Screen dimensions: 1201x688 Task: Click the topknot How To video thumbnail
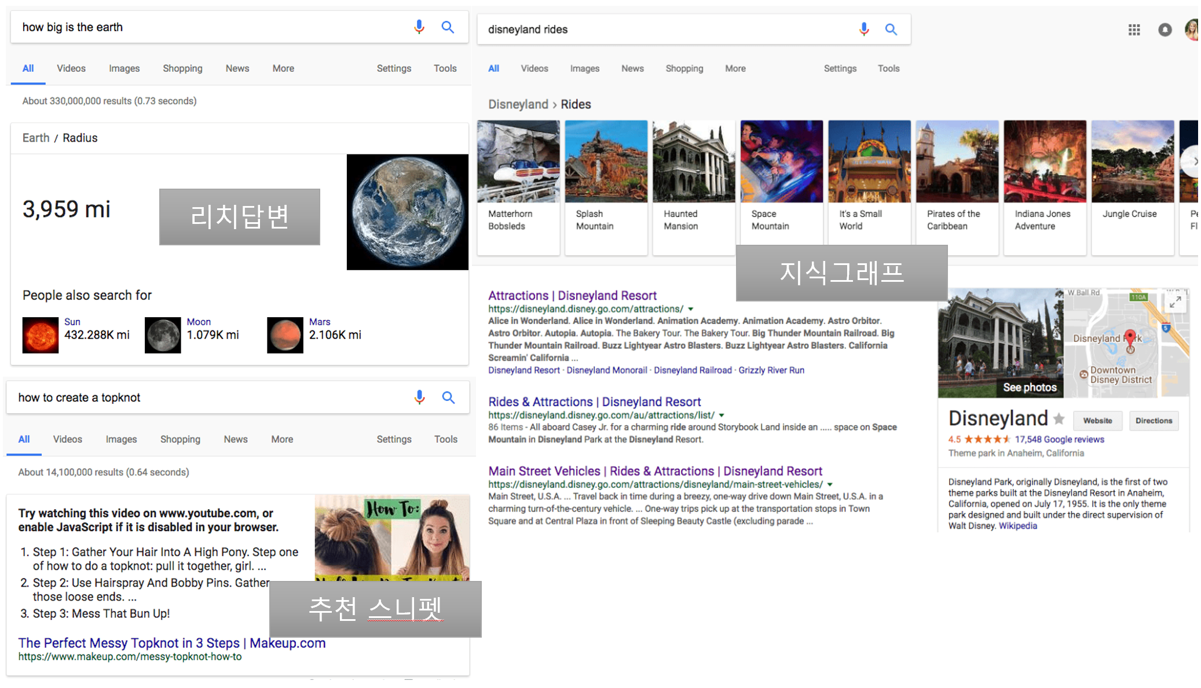click(x=392, y=538)
